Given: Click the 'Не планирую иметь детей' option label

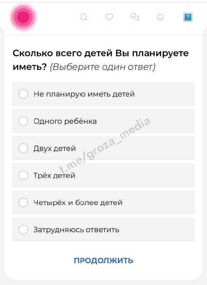Looking at the screenshot, I should point(84,94).
